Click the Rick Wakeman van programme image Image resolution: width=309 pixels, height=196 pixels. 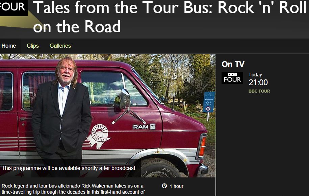tap(108, 116)
